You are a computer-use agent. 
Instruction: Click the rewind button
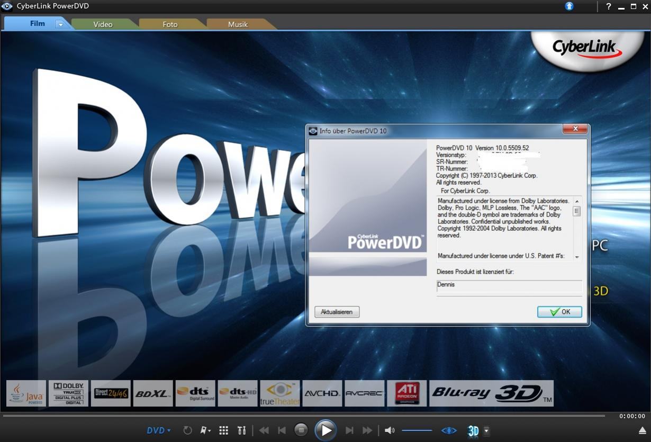[x=264, y=431]
